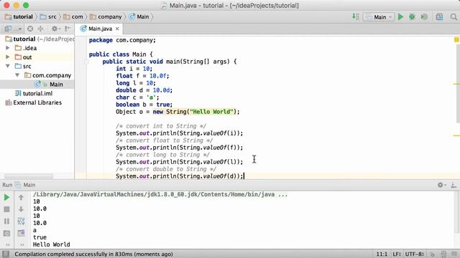
Task: Select the Main tab in Run panel
Action: tap(25, 185)
